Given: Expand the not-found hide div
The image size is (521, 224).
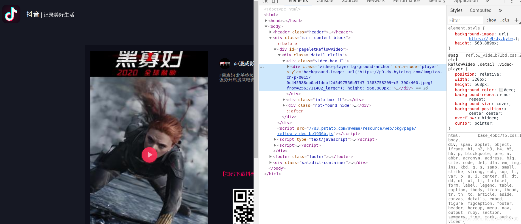Looking at the screenshot, I should click(x=284, y=105).
